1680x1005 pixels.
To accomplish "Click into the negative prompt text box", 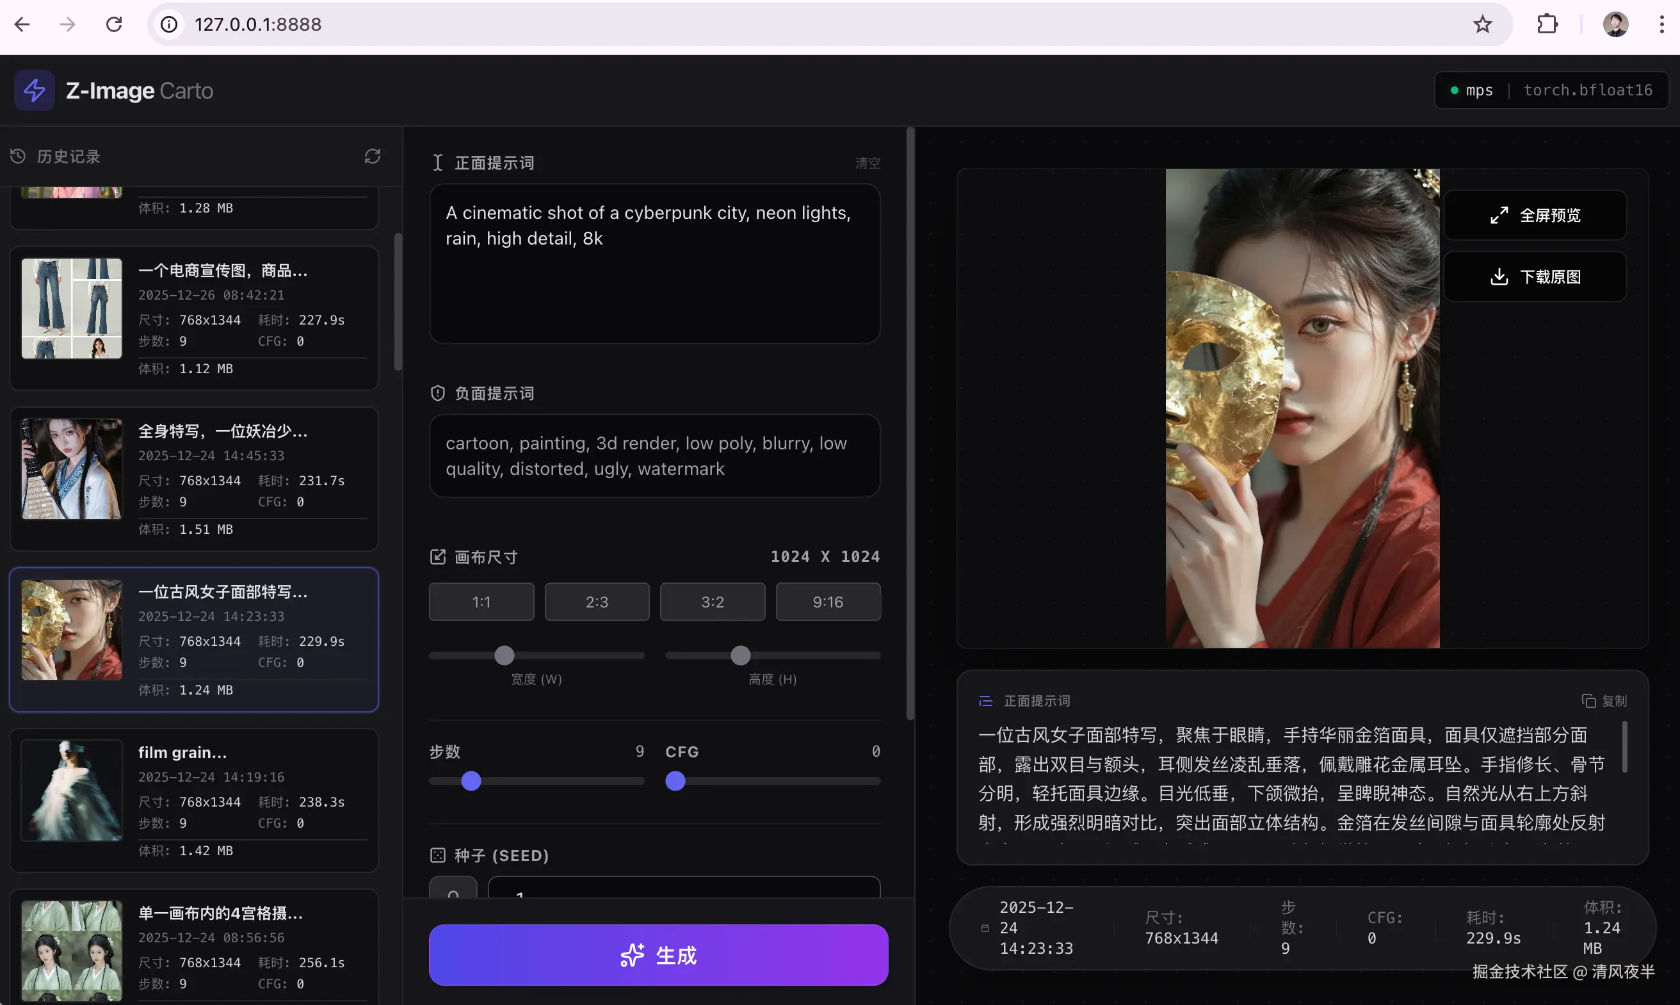I will coord(654,456).
